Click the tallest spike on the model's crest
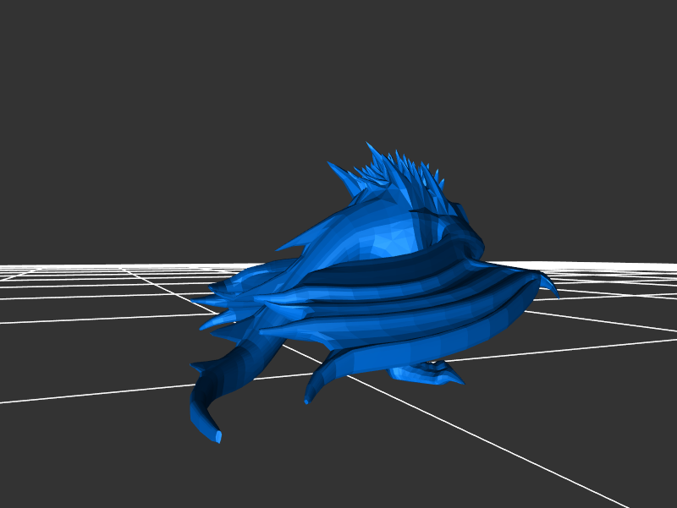 pyautogui.click(x=369, y=148)
